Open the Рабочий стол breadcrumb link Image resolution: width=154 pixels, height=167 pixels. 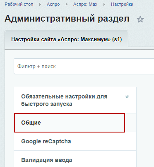(19, 5)
